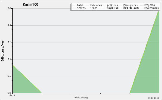
Task: Click the Total cyan line swatch
Action: pos(74,5)
